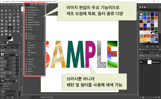Toggle Aspect Ratio link chain button
This screenshot has height=99, width=161.
click(17, 62)
